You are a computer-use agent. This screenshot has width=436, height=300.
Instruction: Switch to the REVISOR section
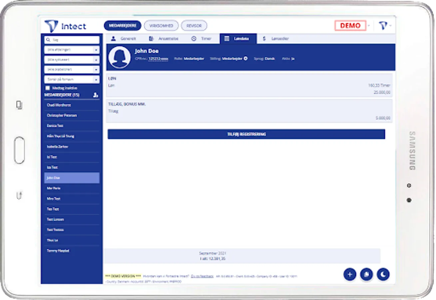(x=194, y=26)
